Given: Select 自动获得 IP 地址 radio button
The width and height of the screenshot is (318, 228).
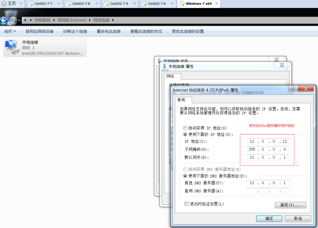Looking at the screenshot, I should pos(185,128).
